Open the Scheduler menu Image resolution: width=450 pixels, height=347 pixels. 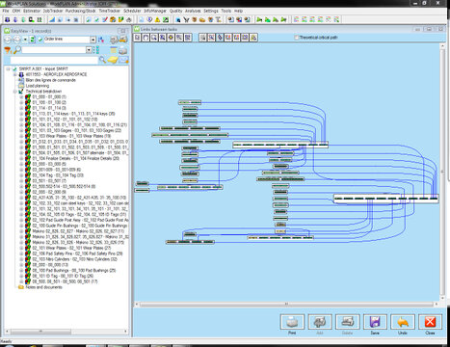pyautogui.click(x=132, y=11)
